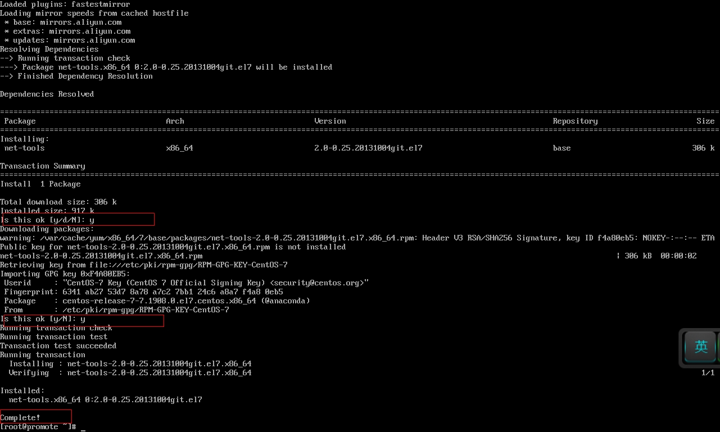Image resolution: width=720 pixels, height=432 pixels.
Task: Click the '* extras: mirrors.aliyun.com' line
Action: 67,31
